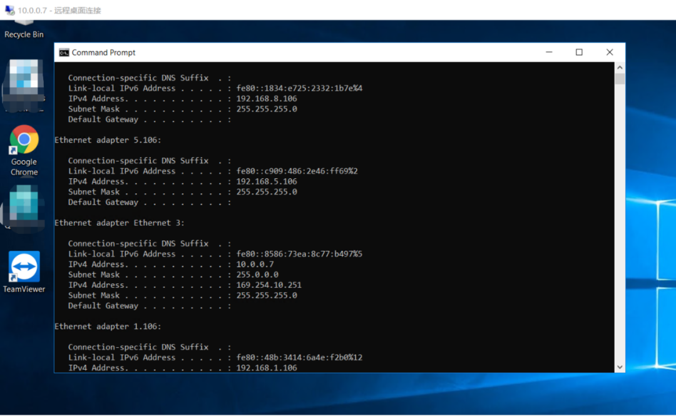Click the subnet mask 255.0.0.0
This screenshot has width=676, height=416.
pos(257,275)
